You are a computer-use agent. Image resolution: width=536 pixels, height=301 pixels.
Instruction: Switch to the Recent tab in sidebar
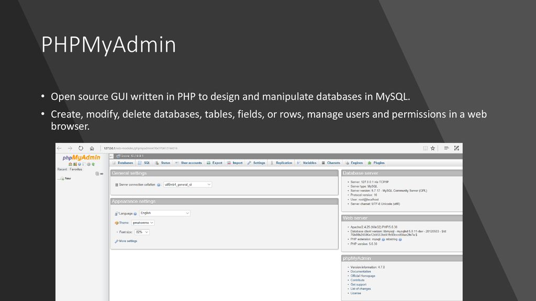[62, 169]
